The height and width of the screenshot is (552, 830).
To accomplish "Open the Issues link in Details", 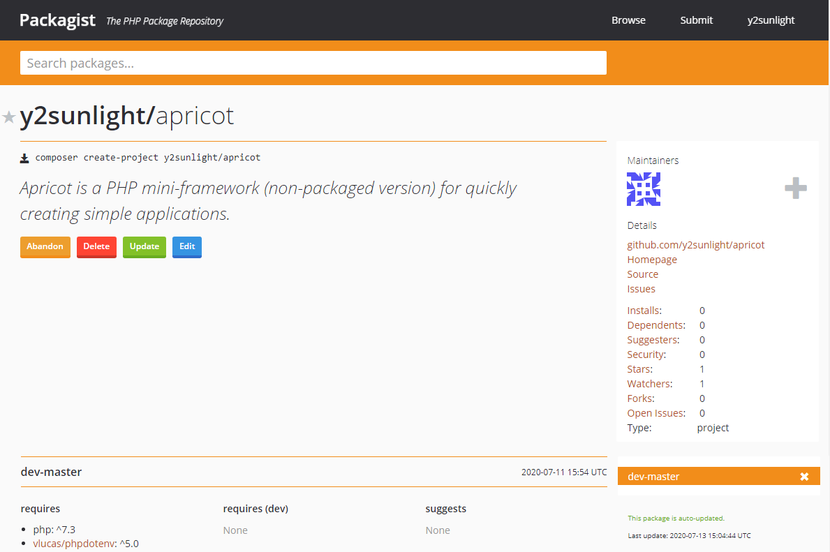I will click(641, 289).
